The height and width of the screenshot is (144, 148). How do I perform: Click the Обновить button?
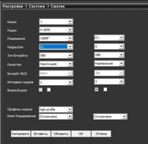tap(61, 134)
